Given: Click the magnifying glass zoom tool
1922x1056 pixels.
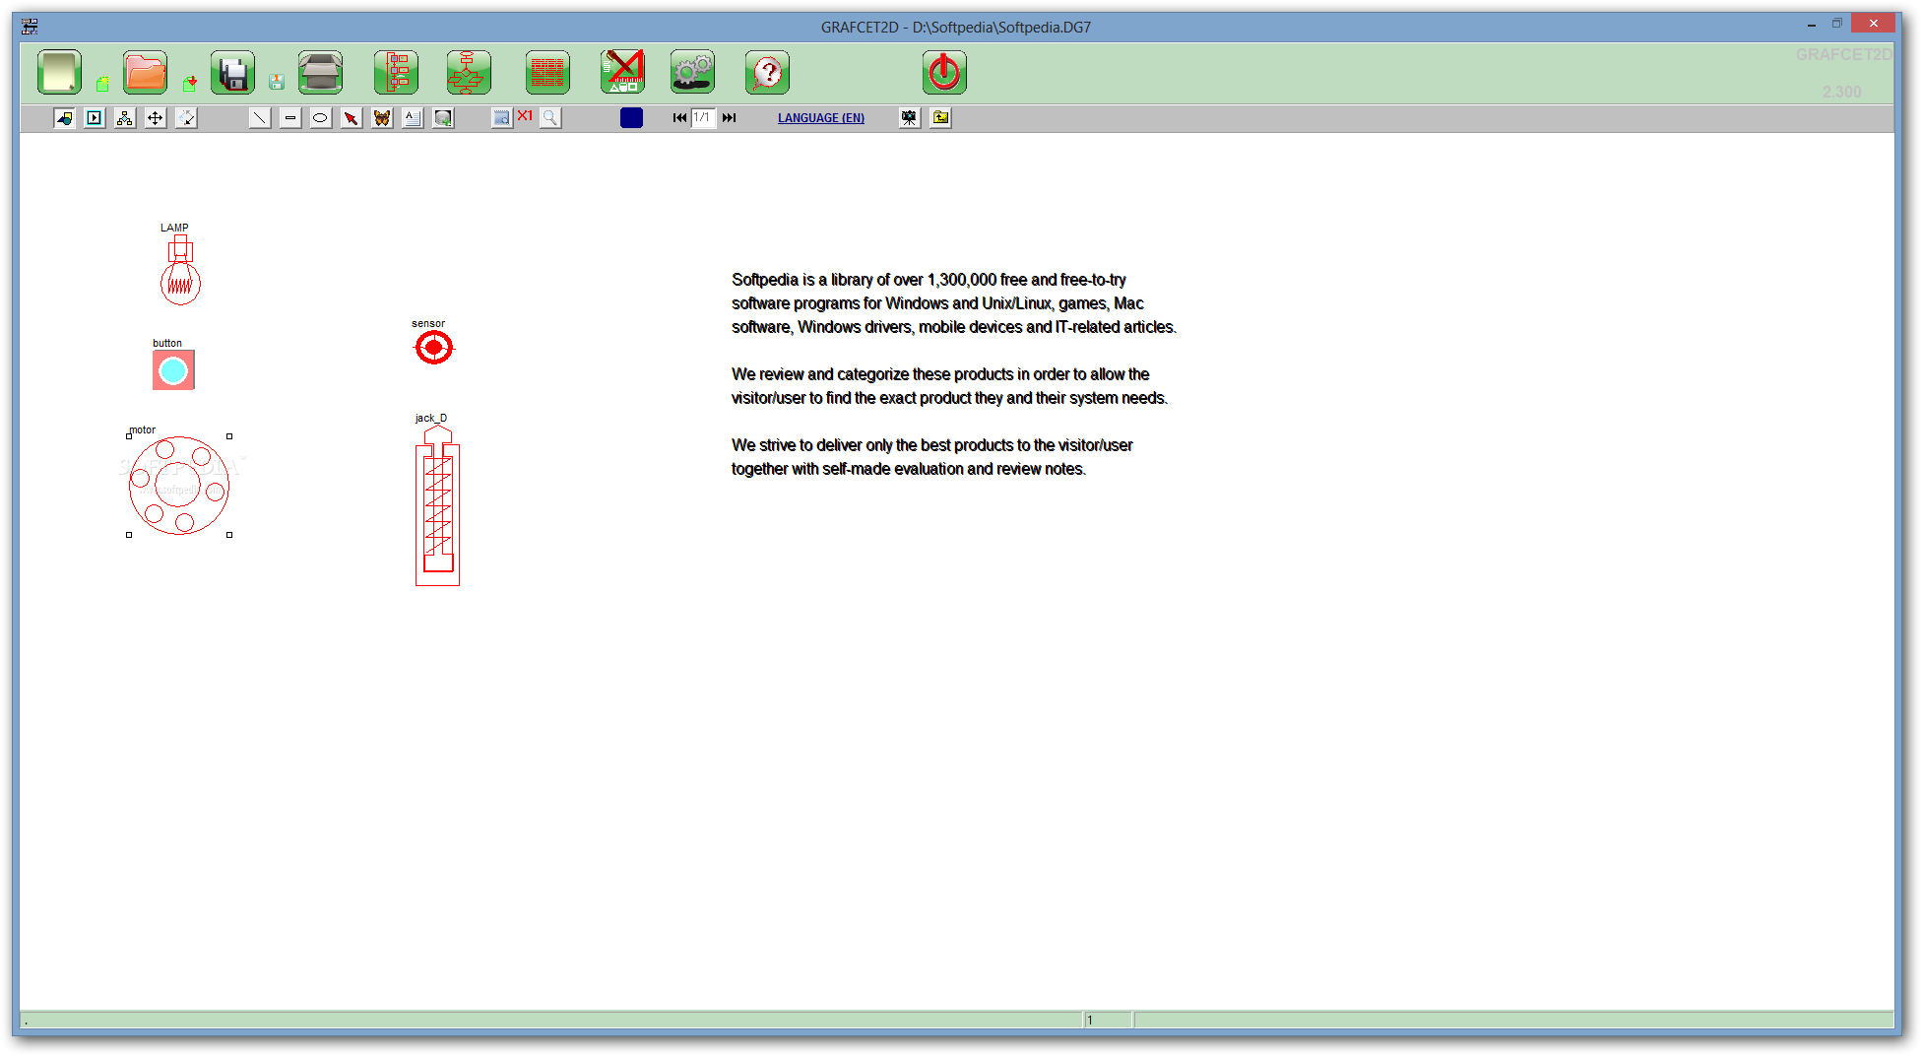Looking at the screenshot, I should [x=550, y=118].
